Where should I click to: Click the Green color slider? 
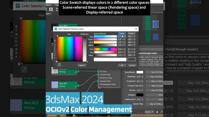105,39
